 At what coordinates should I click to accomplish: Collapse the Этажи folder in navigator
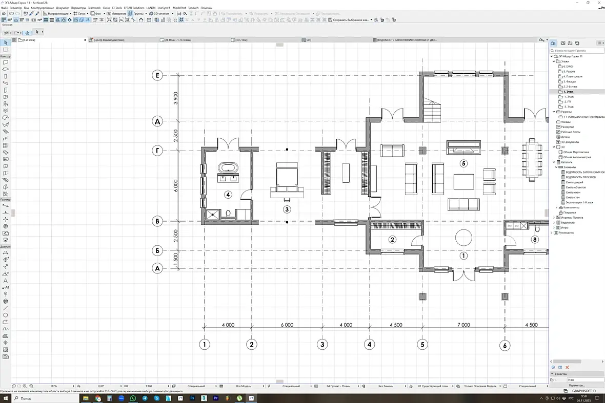[x=554, y=61]
